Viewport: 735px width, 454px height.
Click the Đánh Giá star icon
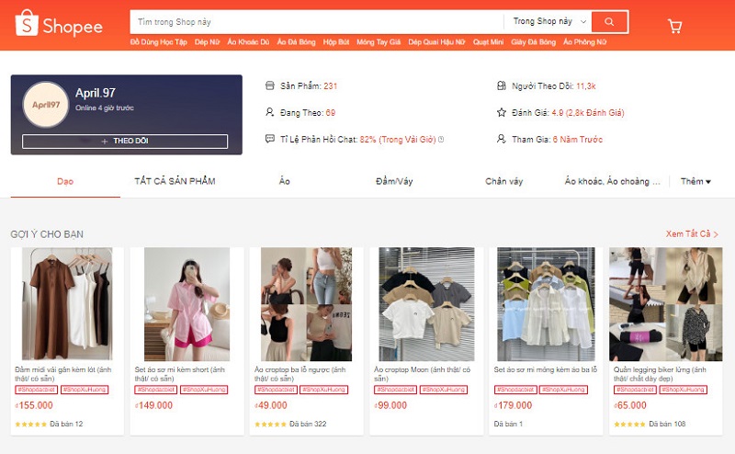tap(501, 113)
